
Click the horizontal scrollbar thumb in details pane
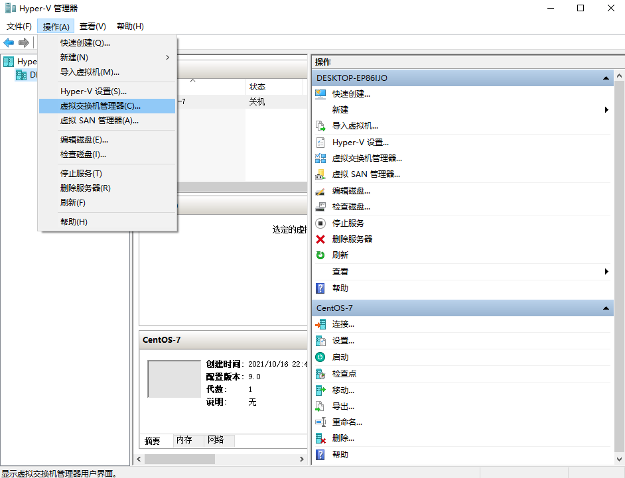click(180, 459)
